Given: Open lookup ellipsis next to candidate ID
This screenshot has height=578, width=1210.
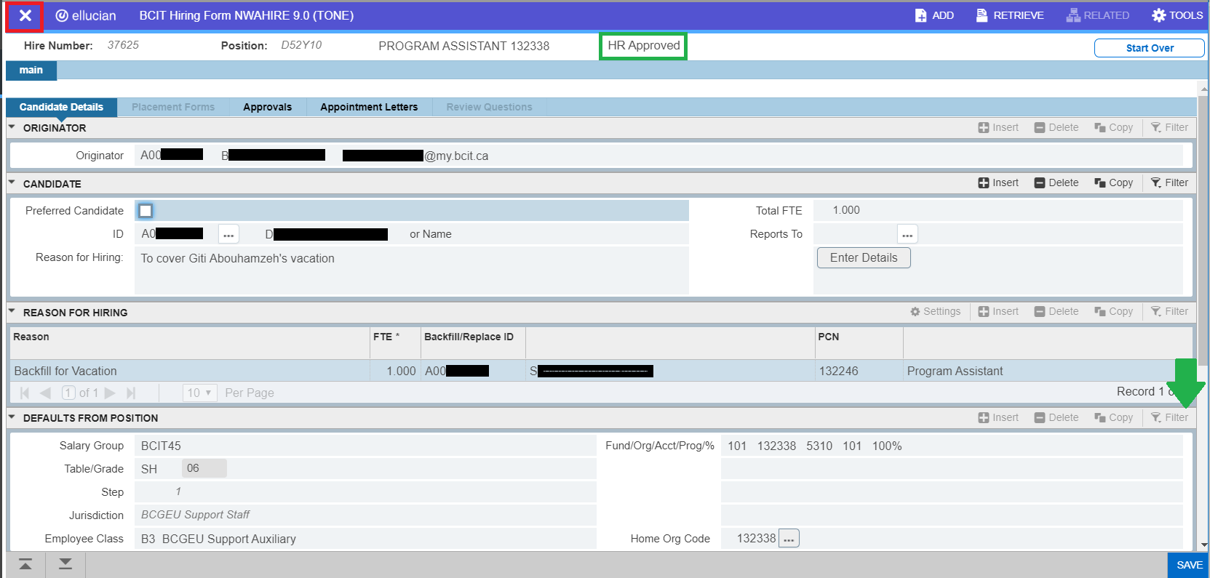Looking at the screenshot, I should (228, 234).
